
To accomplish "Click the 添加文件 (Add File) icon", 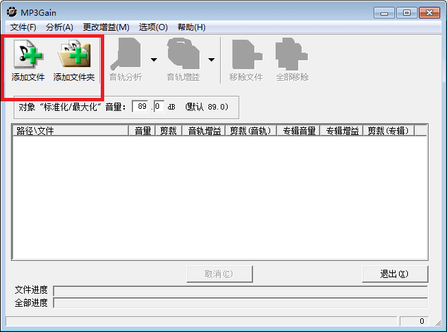I will [x=28, y=53].
